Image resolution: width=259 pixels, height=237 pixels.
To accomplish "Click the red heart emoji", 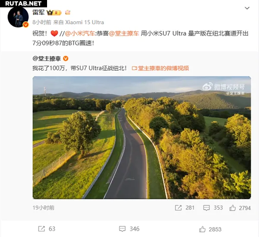I will (x=54, y=33).
